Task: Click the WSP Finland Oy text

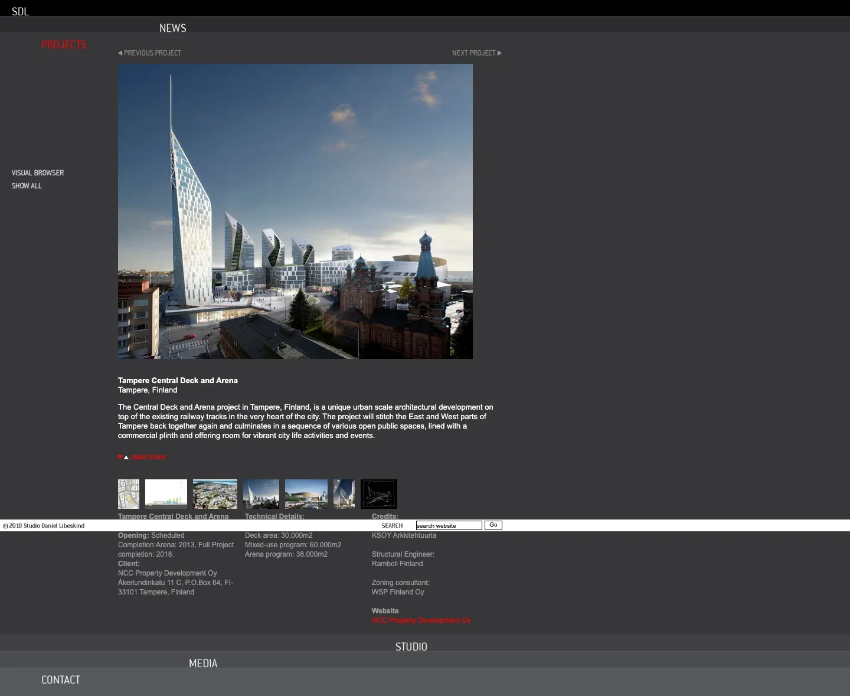Action: pyautogui.click(x=398, y=592)
